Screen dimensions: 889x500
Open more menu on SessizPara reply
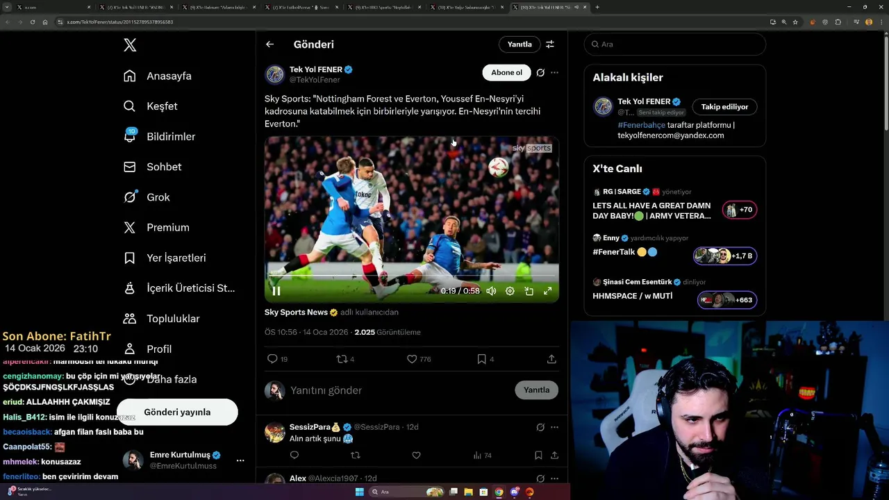554,427
